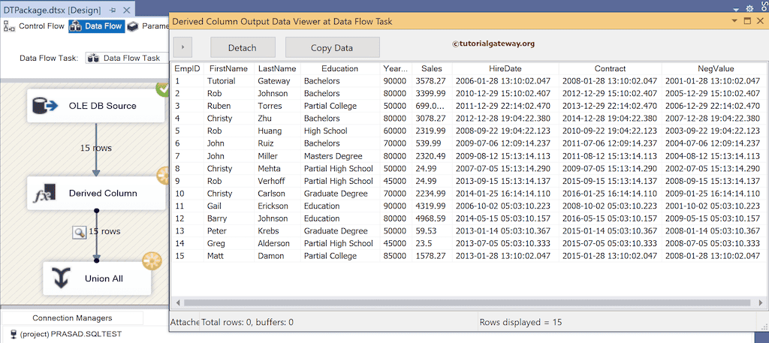The height and width of the screenshot is (343, 769).
Task: Click the Derived Column fx icon
Action: click(x=45, y=194)
